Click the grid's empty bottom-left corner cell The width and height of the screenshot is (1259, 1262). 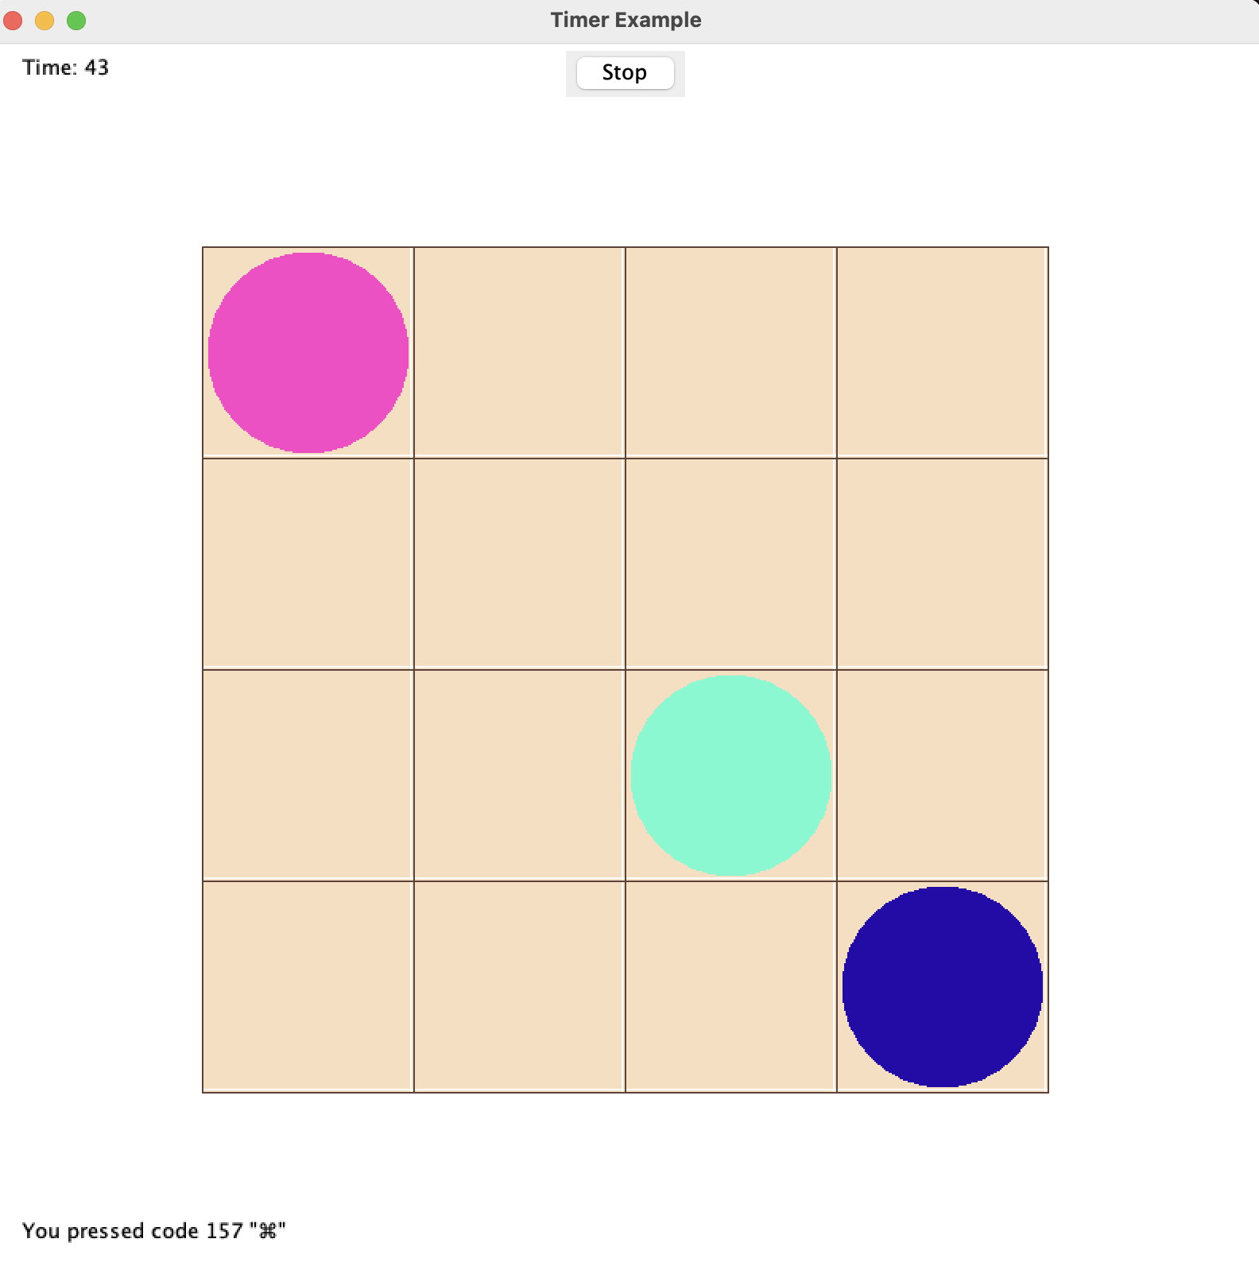308,987
